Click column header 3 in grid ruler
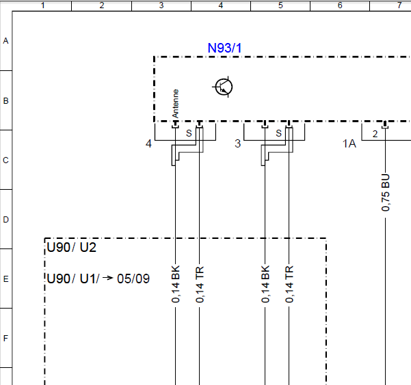411x385 pixels. 161,5
